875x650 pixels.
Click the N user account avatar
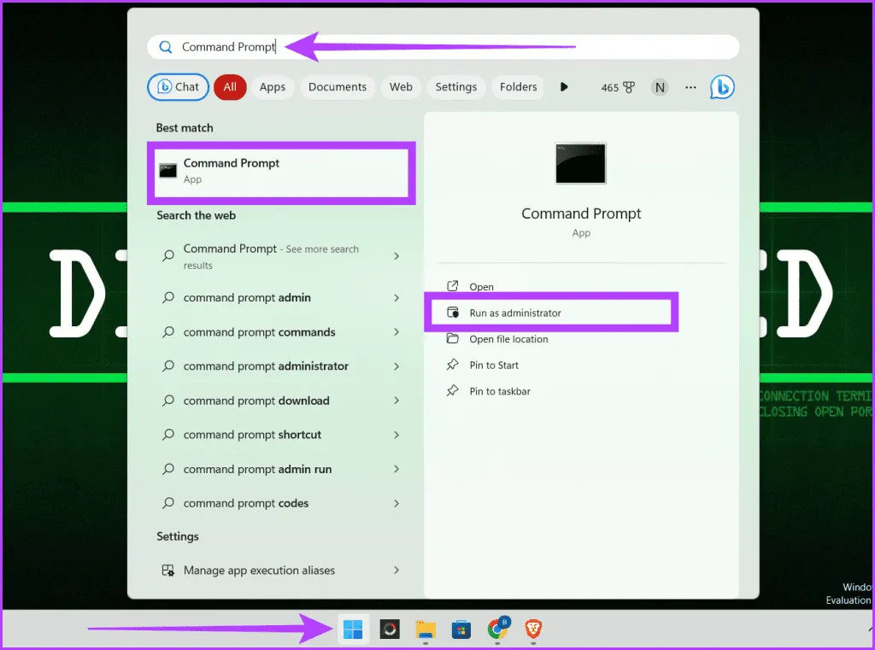[x=659, y=87]
